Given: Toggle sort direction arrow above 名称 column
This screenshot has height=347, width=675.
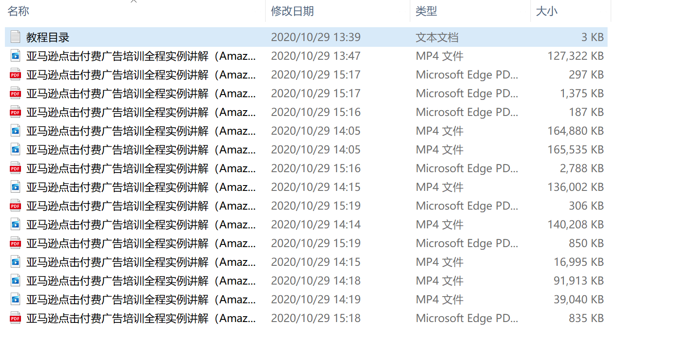Looking at the screenshot, I should [x=133, y=1].
